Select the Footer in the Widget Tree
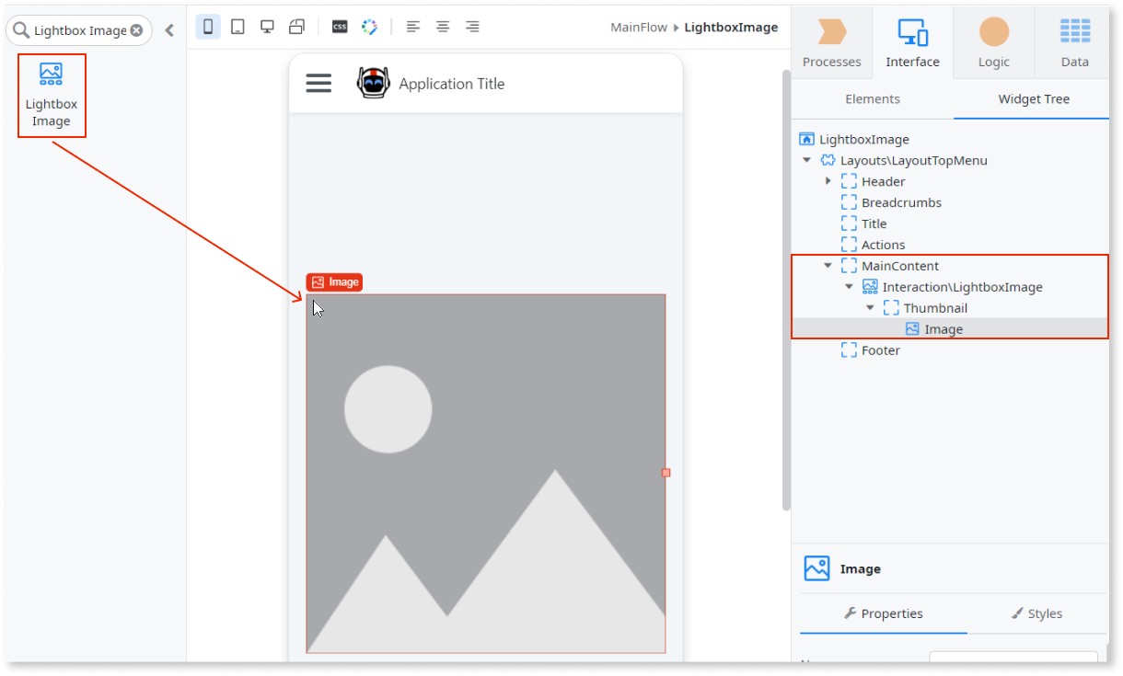Viewport: 1123px width, 676px height. pyautogui.click(x=880, y=349)
